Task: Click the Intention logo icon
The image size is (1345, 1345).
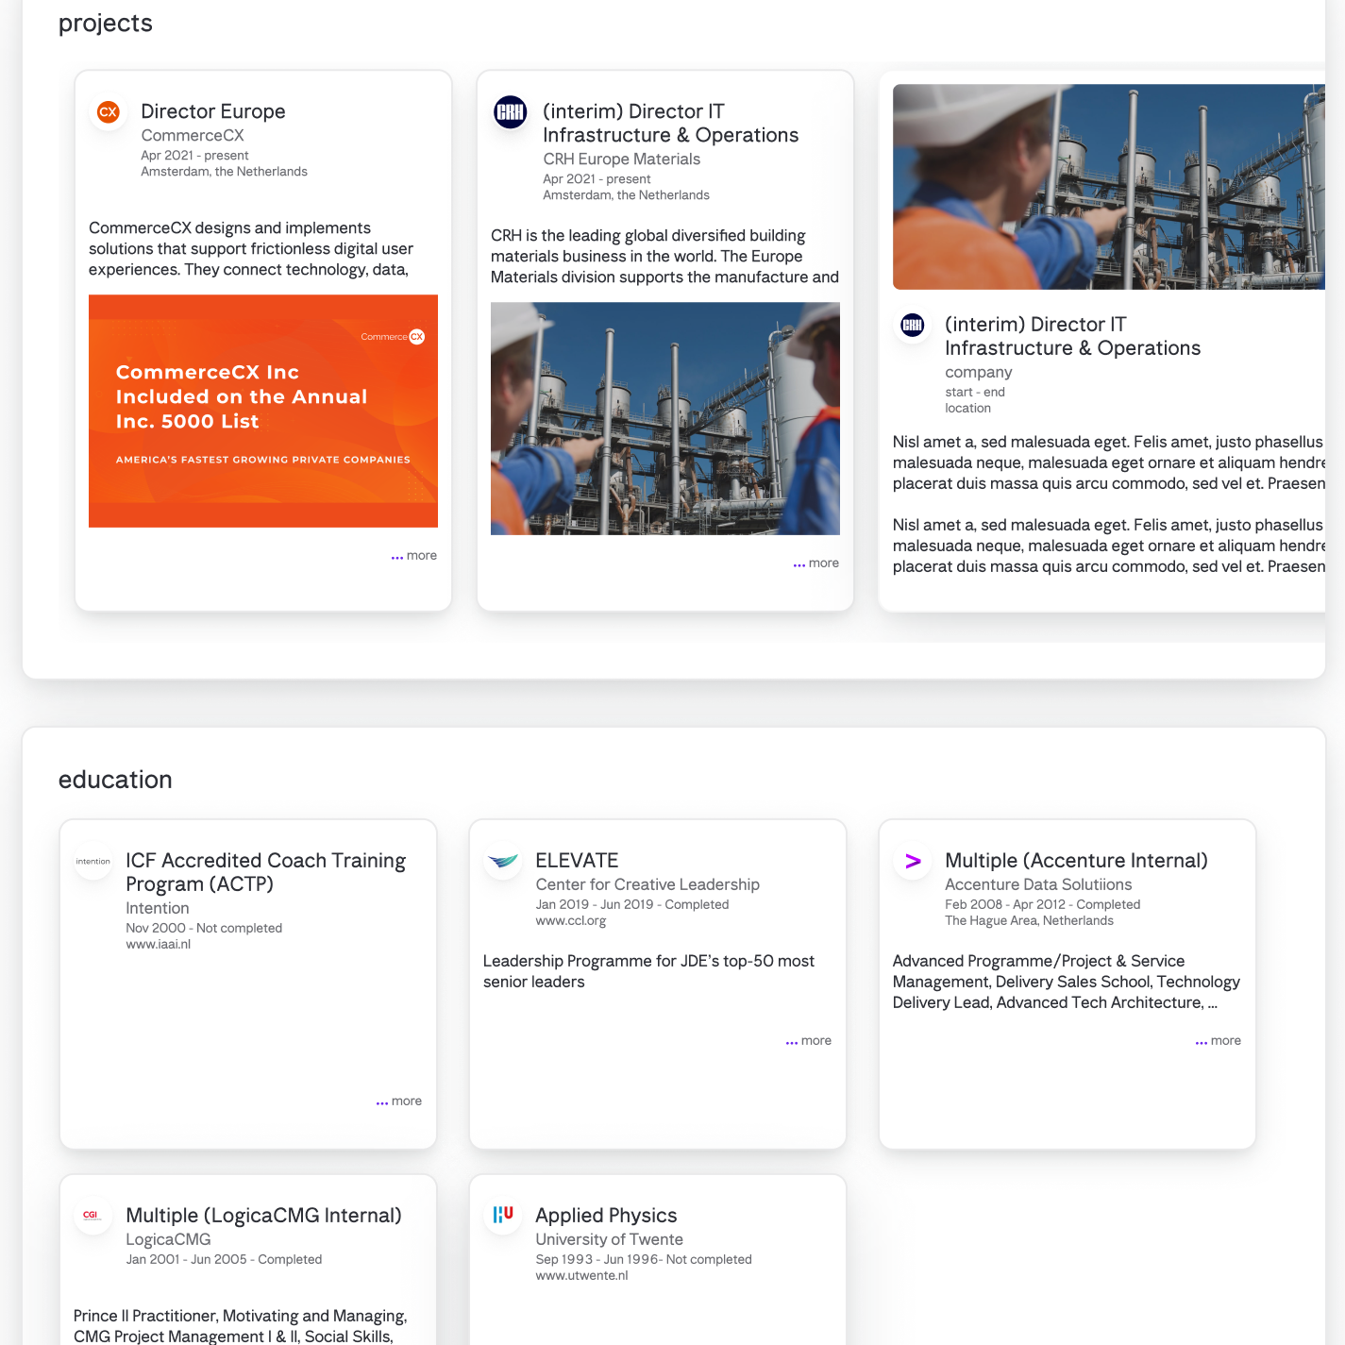Action: pos(93,862)
